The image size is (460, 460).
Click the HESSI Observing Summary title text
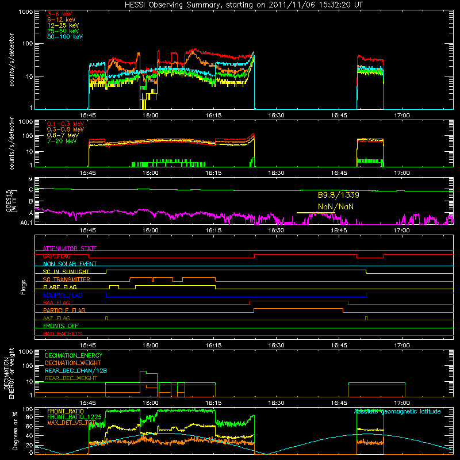coord(244,5)
